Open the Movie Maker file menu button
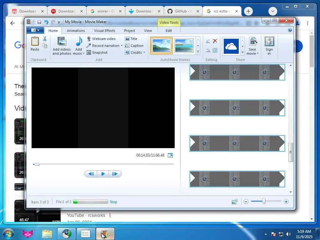Image resolution: width=320 pixels, height=240 pixels. click(35, 30)
